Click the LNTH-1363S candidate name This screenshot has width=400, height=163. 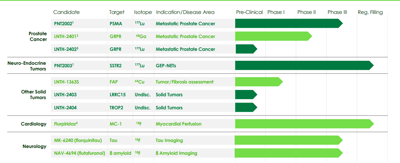[x=66, y=82]
